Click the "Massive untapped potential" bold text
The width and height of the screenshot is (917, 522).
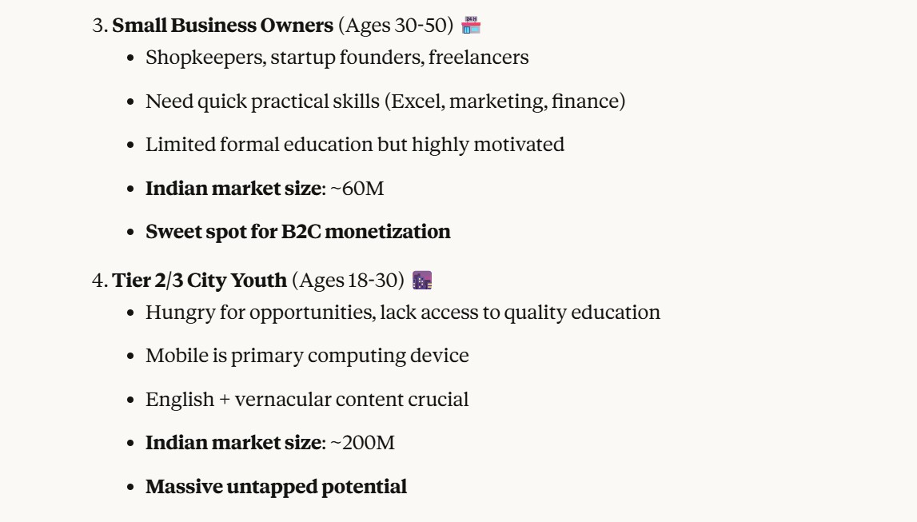tap(276, 486)
